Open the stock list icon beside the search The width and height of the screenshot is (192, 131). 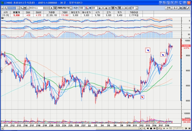25,8
